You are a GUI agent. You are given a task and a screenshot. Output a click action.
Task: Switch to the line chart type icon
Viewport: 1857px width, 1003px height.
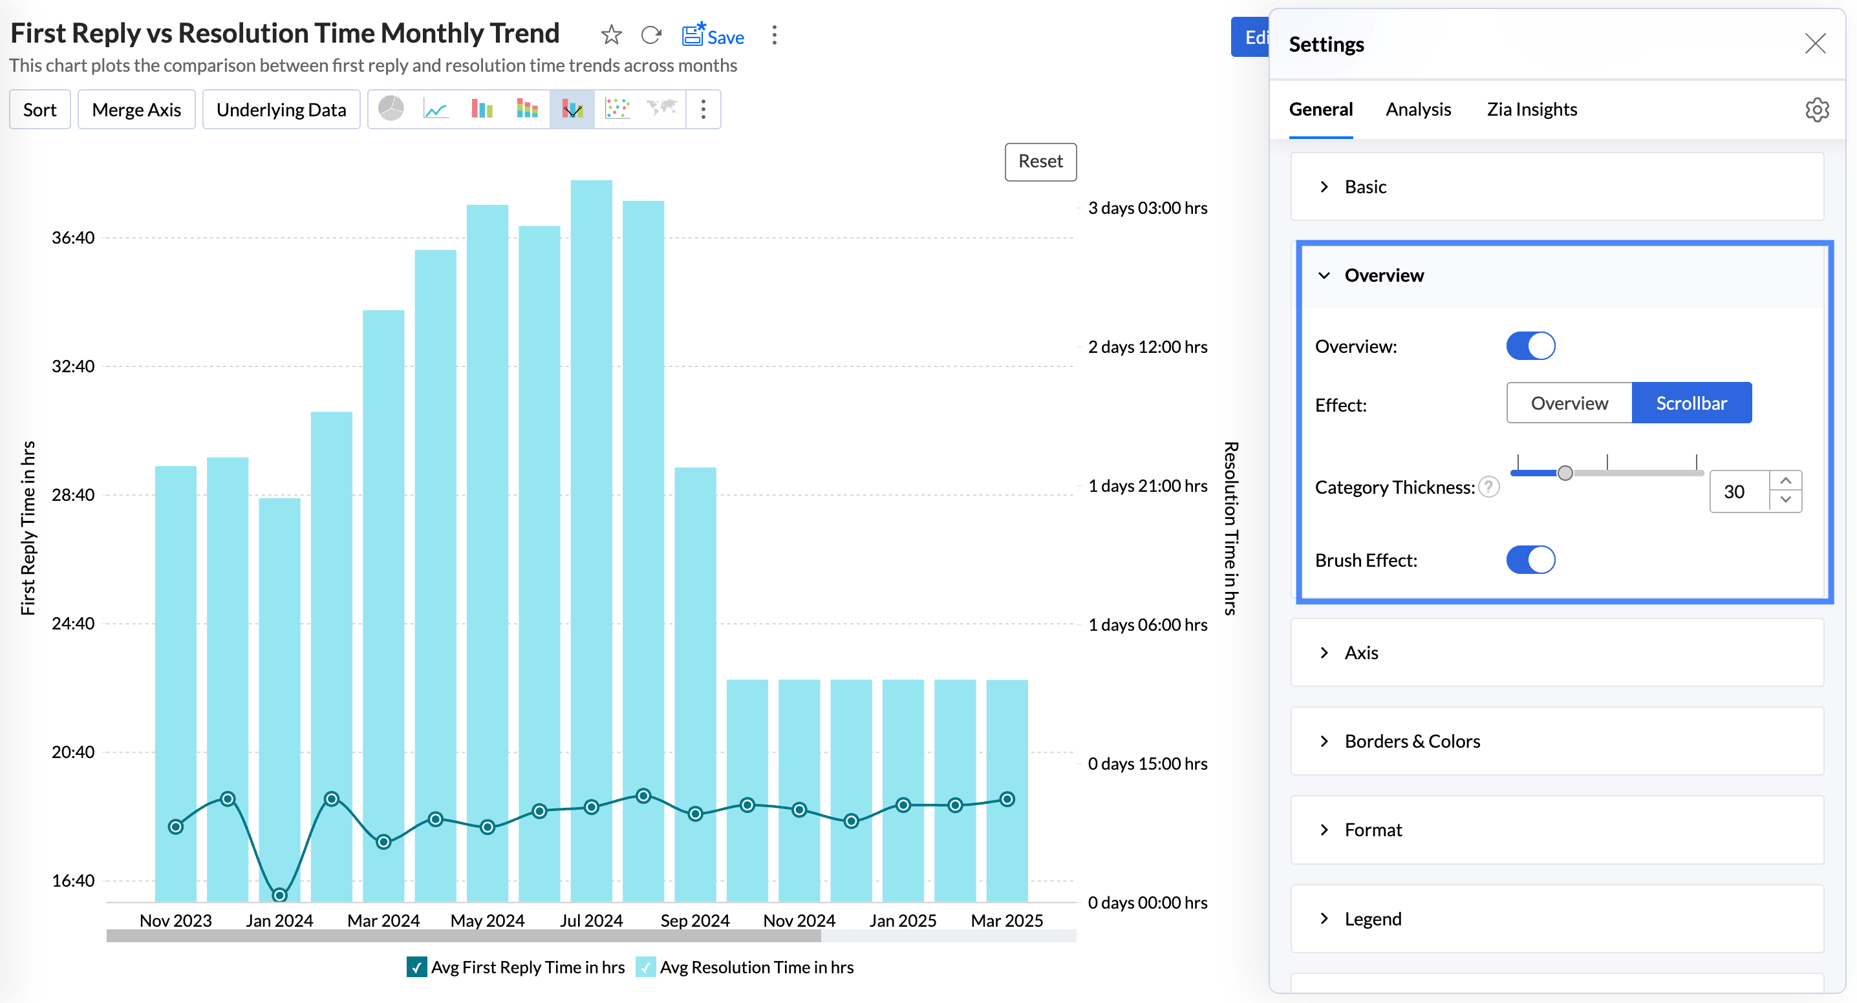coord(436,109)
